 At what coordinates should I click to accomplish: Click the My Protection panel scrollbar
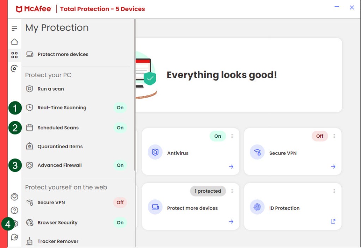click(135, 95)
